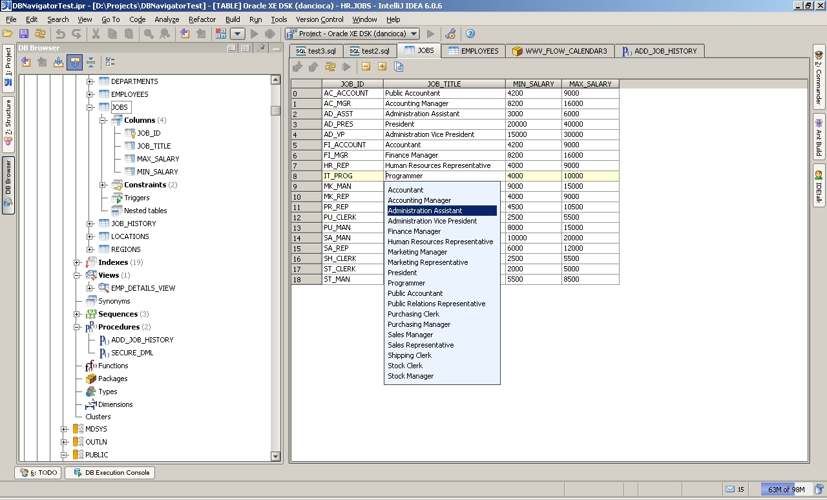Open the Version Control menu
The width and height of the screenshot is (827, 500).
coord(320,19)
